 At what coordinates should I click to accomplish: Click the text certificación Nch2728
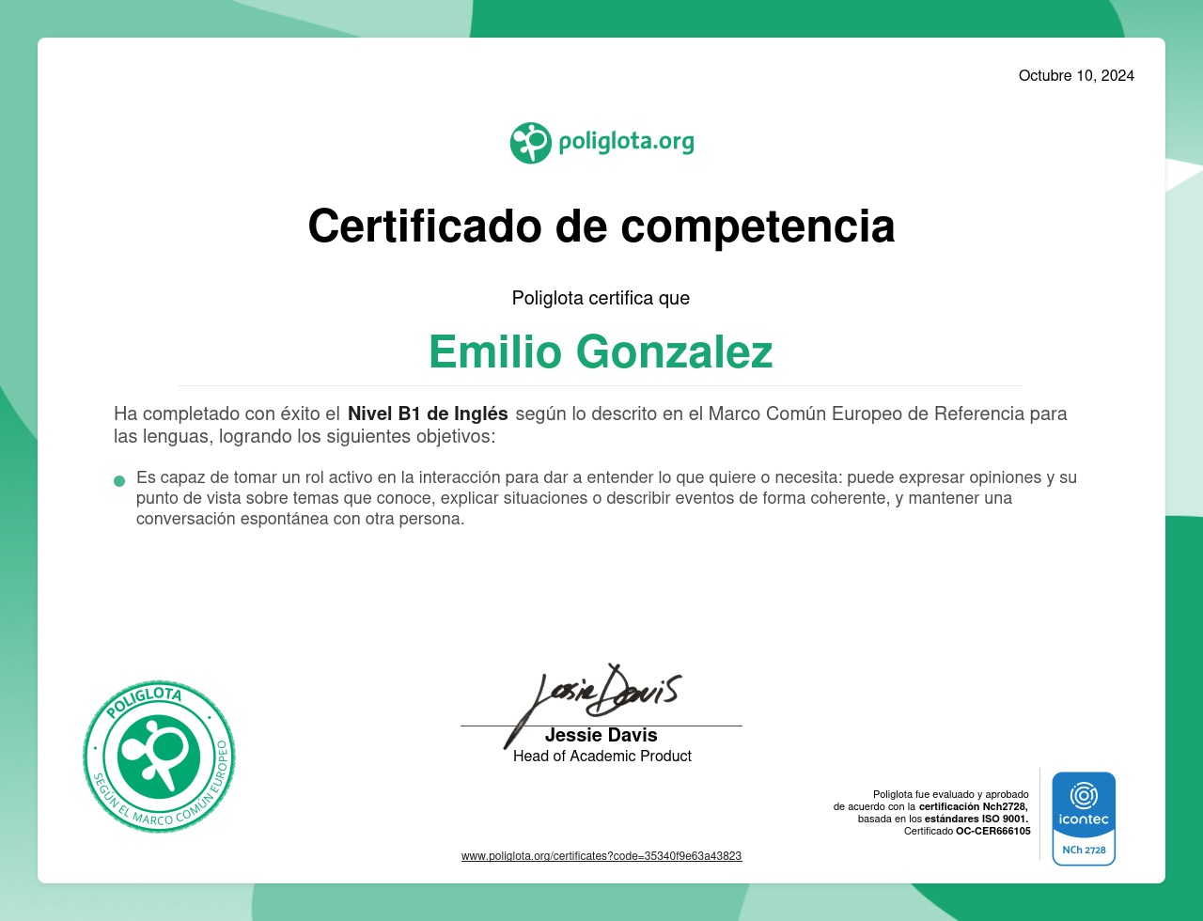974,806
